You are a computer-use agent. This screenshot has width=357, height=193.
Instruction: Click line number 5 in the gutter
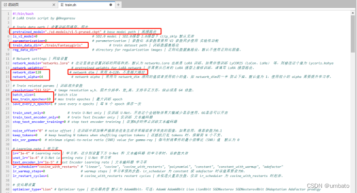point(8,31)
